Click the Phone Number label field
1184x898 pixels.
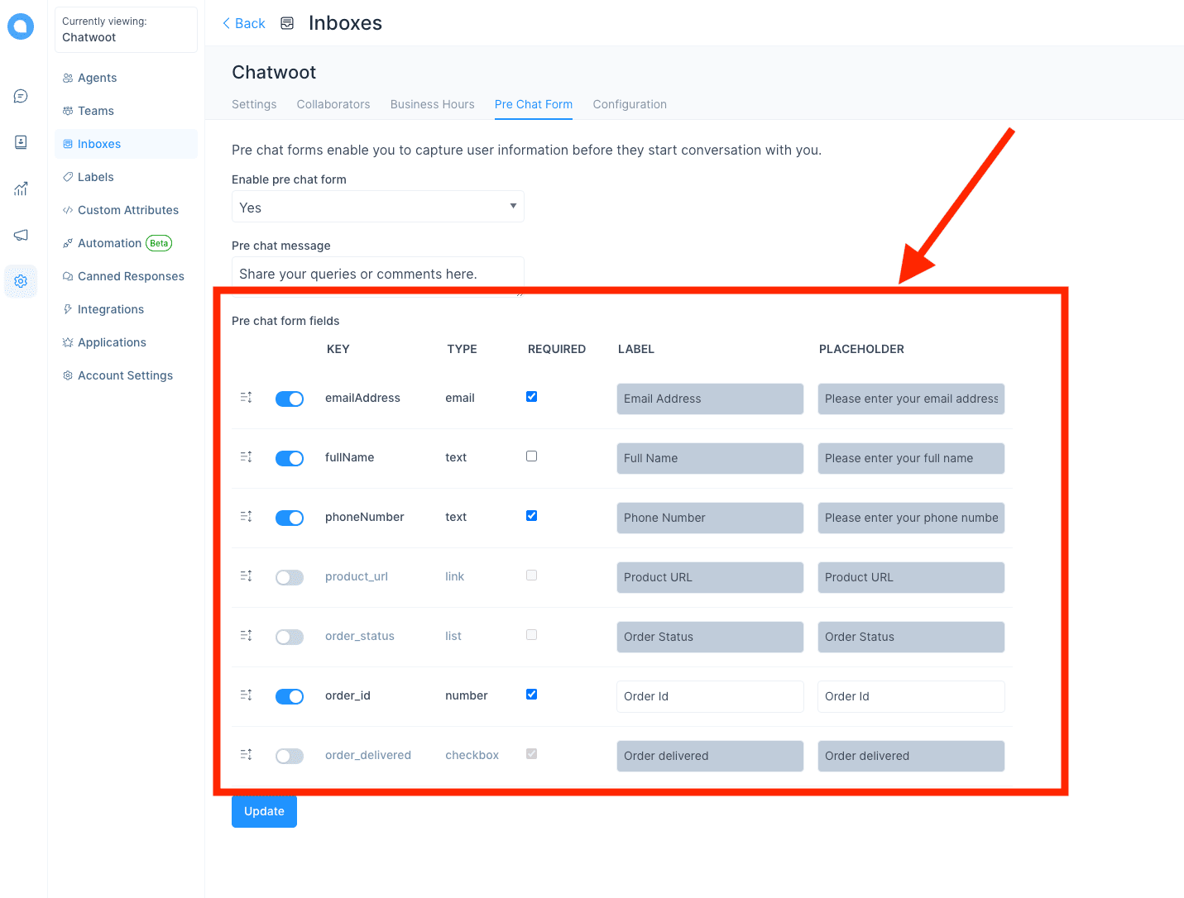(x=710, y=518)
